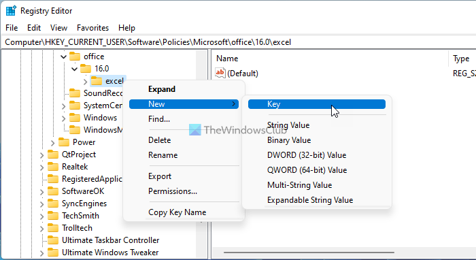Select the Power folder icon
This screenshot has width=476, height=260.
(64, 142)
